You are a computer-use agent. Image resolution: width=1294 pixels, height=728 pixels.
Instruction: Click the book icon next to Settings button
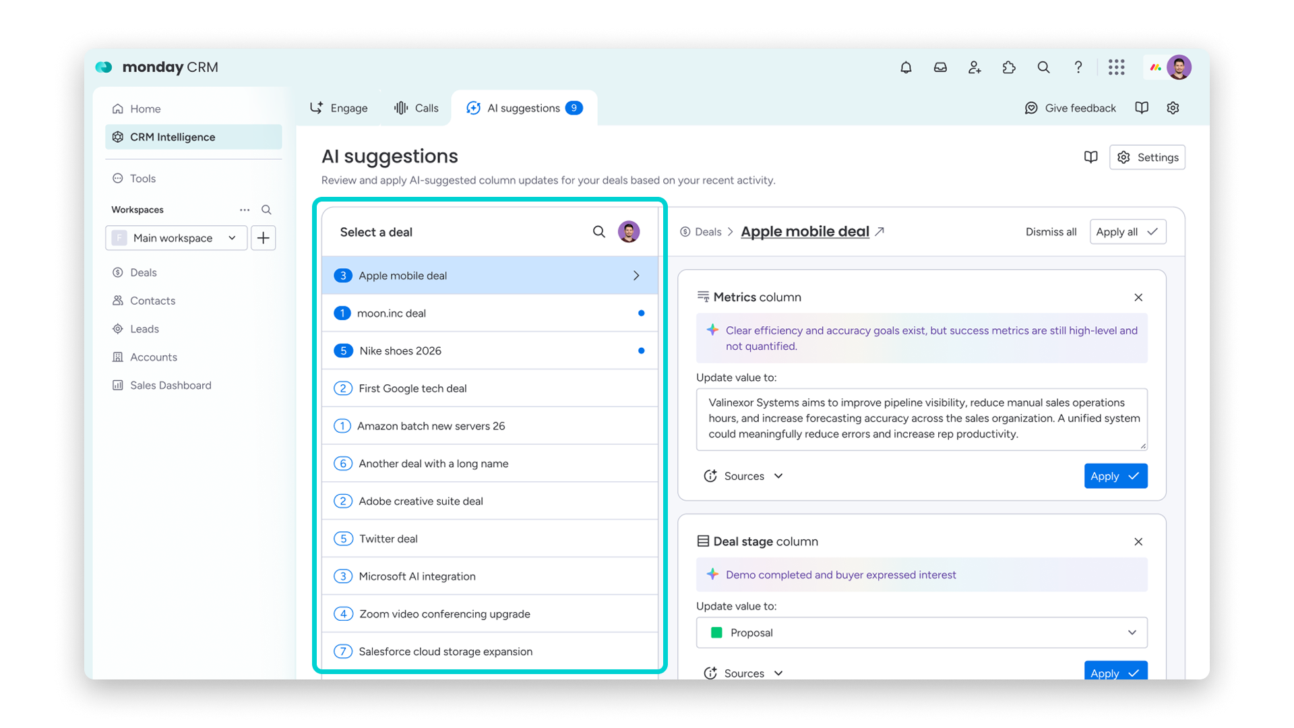pos(1090,157)
